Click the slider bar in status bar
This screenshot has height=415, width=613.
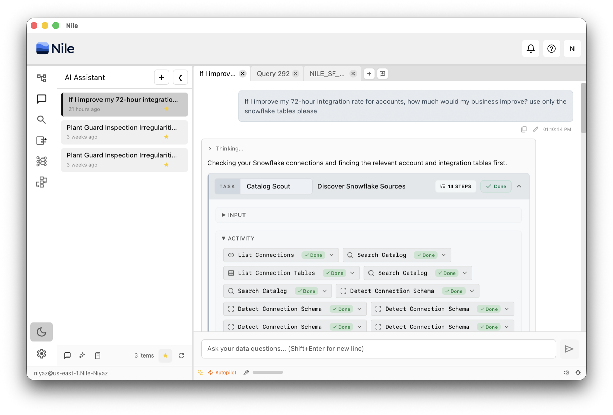pos(268,372)
